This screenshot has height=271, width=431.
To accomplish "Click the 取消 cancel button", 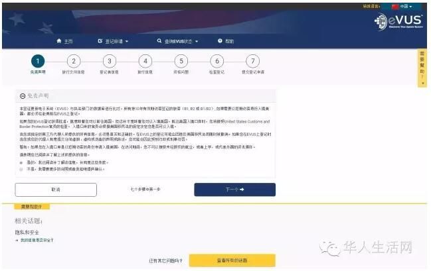I will click(56, 190).
